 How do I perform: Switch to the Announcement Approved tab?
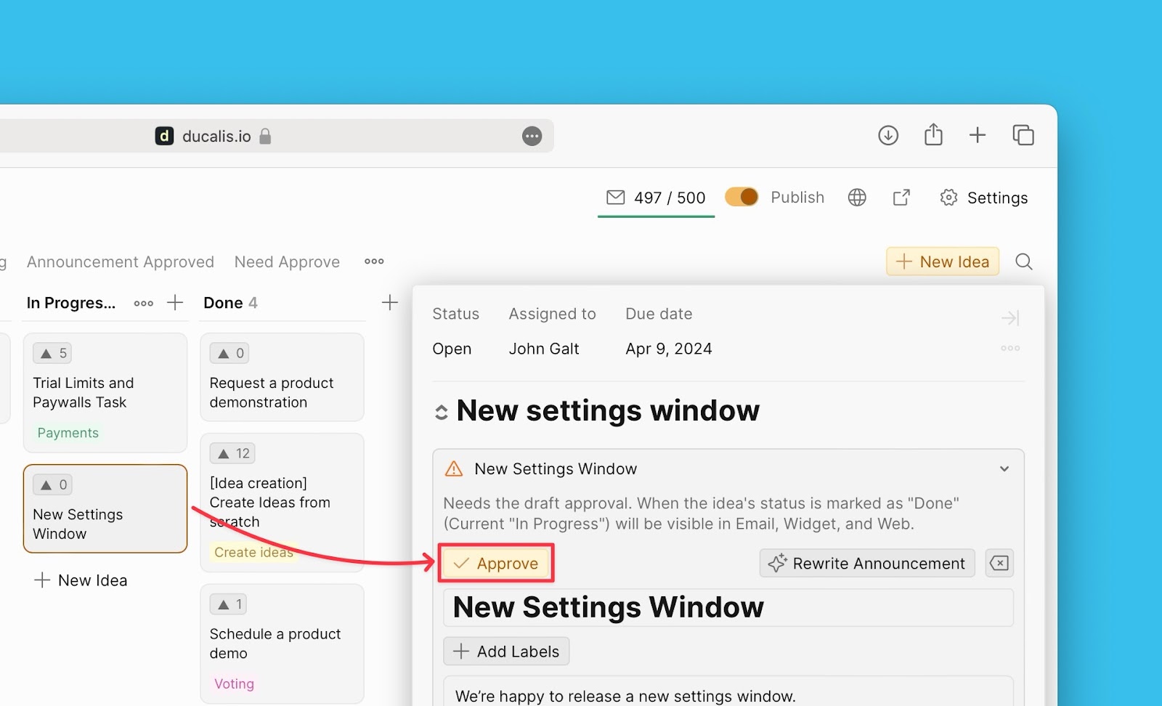click(x=121, y=262)
